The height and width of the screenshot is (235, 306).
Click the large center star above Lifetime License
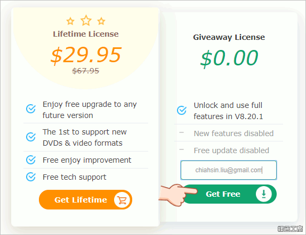click(86, 20)
